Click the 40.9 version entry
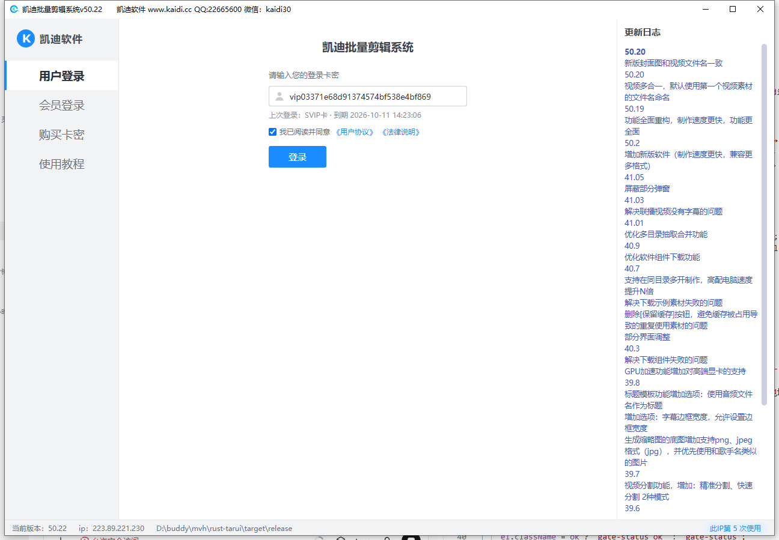Screen dimensions: 779x540 632,246
